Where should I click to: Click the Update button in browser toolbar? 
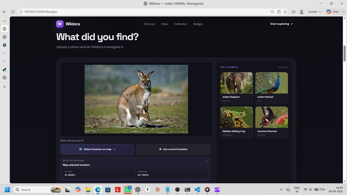pyautogui.click(x=315, y=12)
